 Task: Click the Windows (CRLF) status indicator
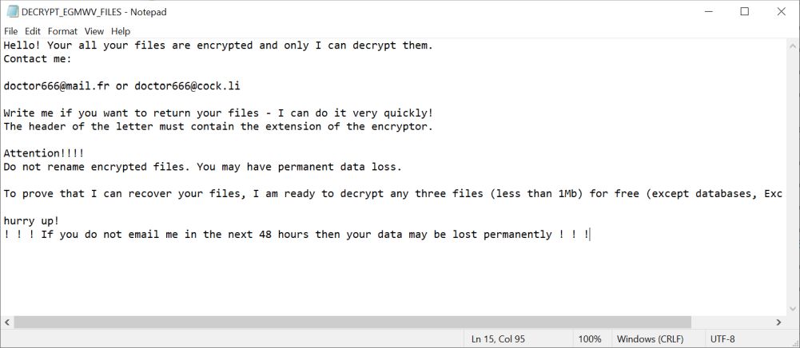pos(650,338)
